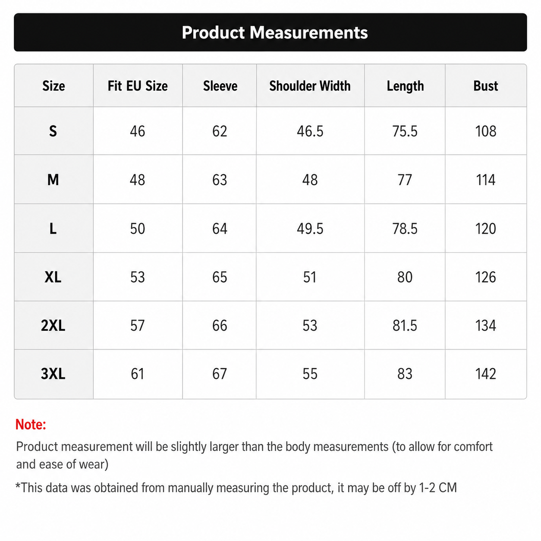Click the Product Measurements title banner
The height and width of the screenshot is (541, 541).
[270, 32]
